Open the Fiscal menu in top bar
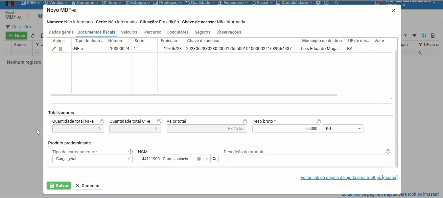 [263, 2]
